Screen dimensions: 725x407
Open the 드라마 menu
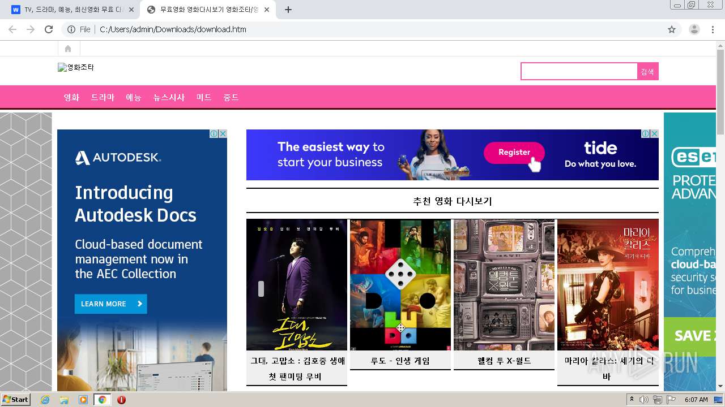[x=103, y=97]
